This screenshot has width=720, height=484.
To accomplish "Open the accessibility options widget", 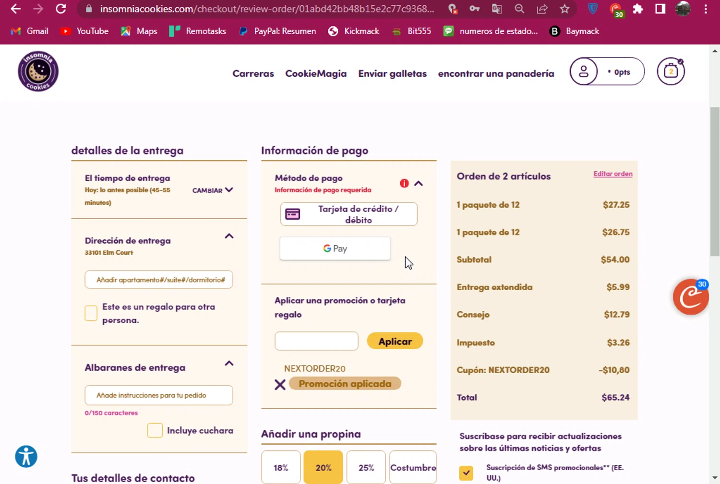I will [26, 456].
